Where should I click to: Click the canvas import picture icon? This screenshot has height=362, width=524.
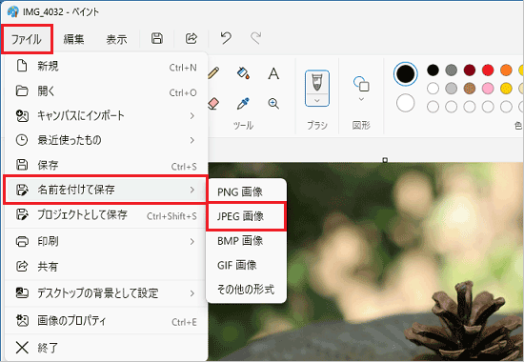(x=22, y=116)
